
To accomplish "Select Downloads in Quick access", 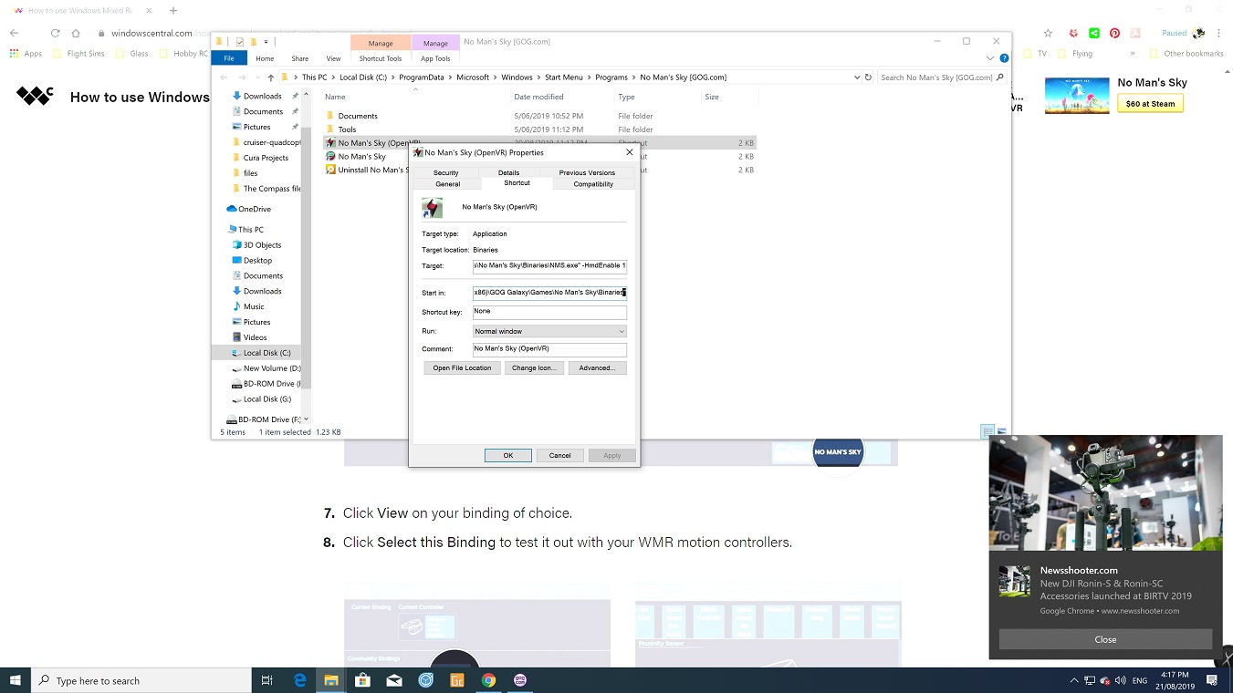I will 262,96.
